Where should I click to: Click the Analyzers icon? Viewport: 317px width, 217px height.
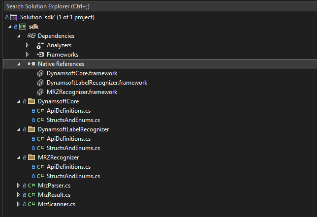(x=40, y=45)
